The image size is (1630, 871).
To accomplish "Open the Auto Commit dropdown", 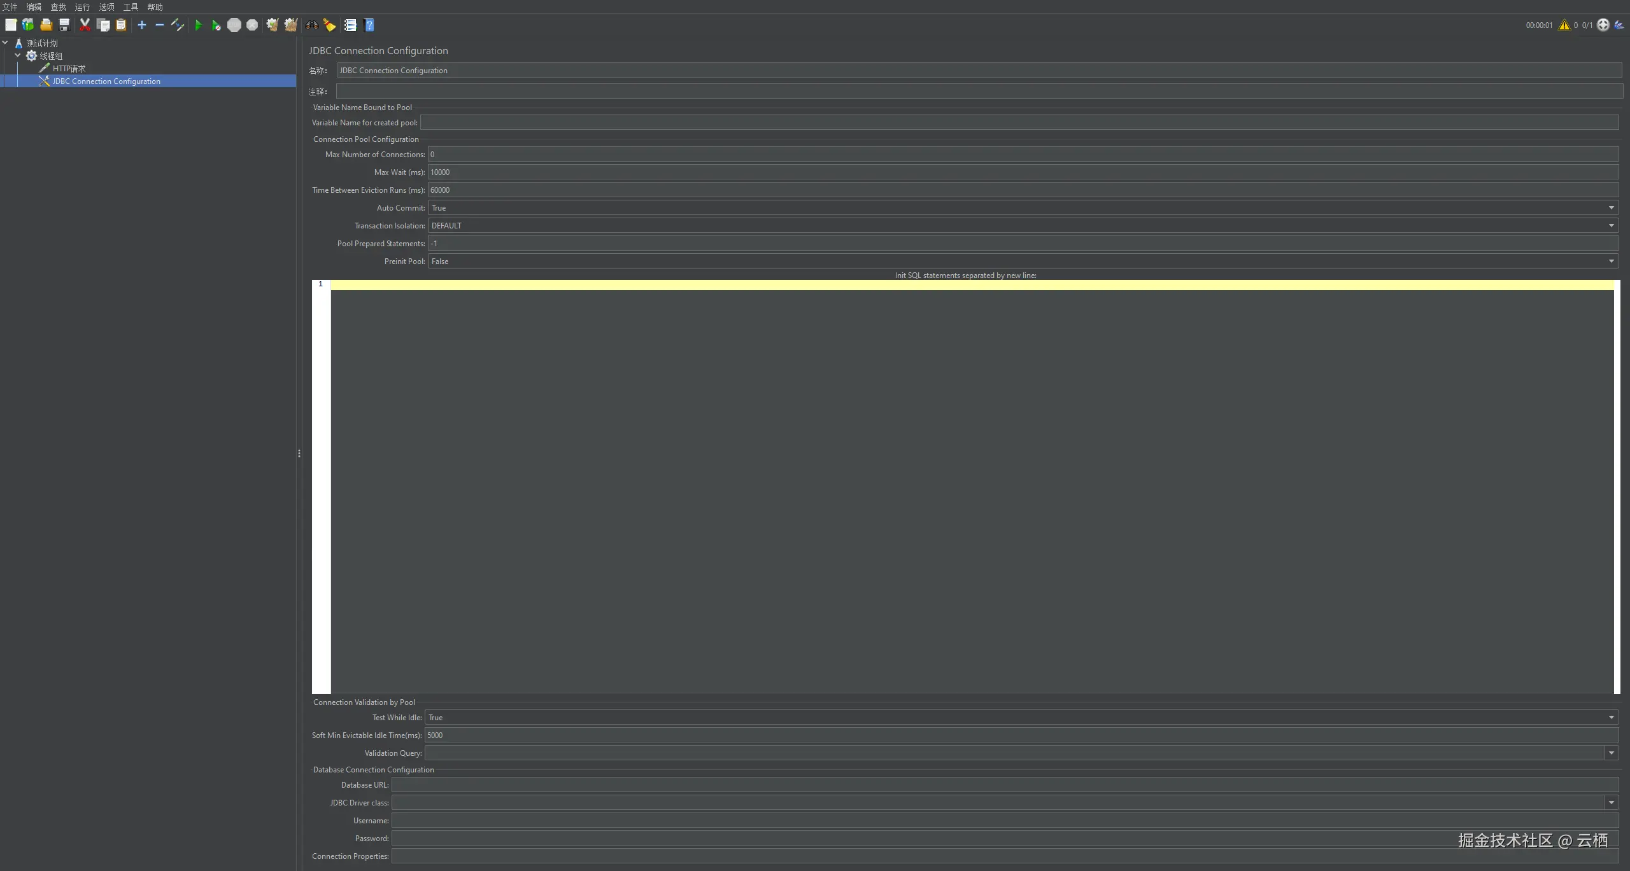I will 1611,208.
